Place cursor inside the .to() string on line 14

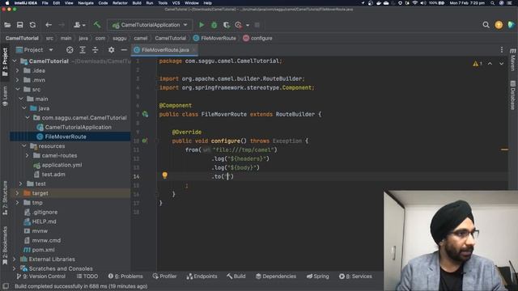click(x=227, y=176)
